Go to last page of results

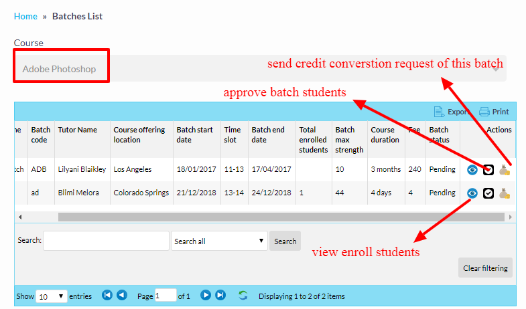[220, 295]
